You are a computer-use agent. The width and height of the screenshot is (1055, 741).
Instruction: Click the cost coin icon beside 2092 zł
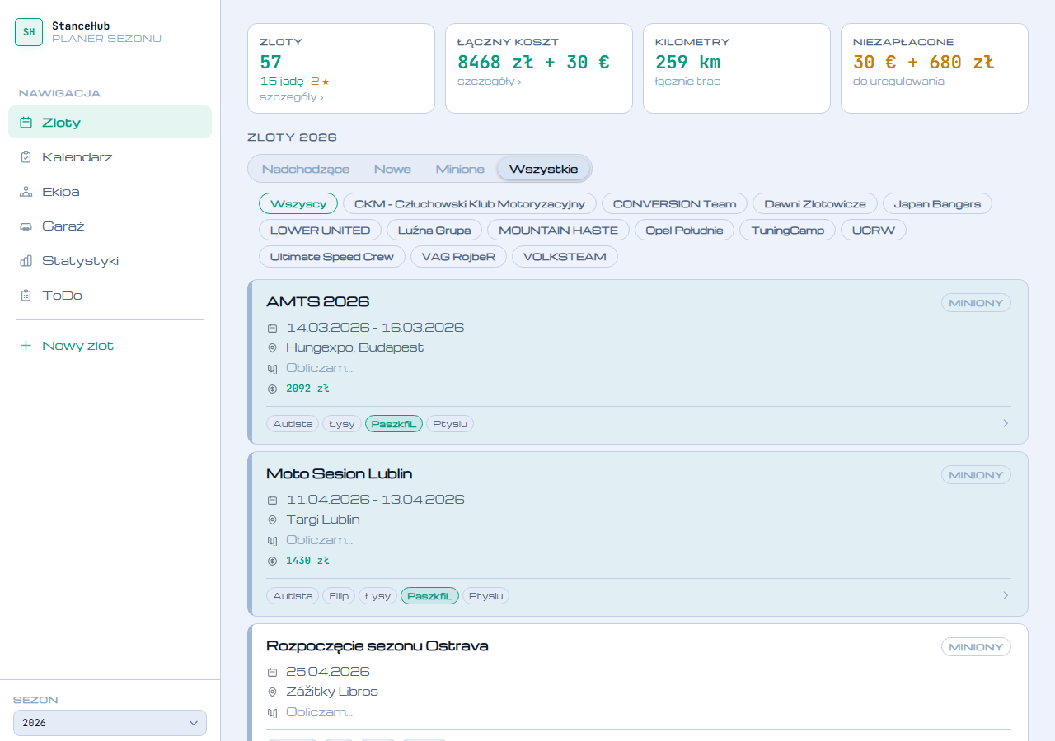(x=273, y=389)
